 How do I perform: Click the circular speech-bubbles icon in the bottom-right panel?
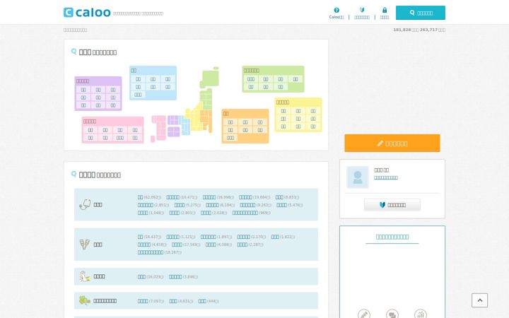pos(392,314)
